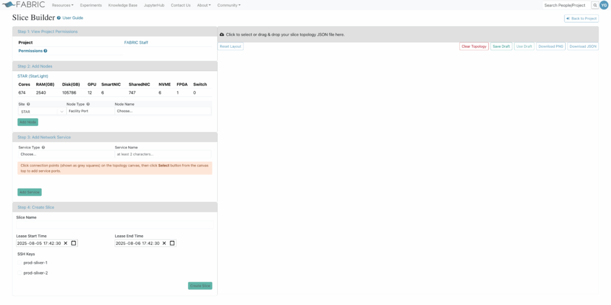
Task: Click the RAM(GB) value 2540
Action: coord(41,93)
